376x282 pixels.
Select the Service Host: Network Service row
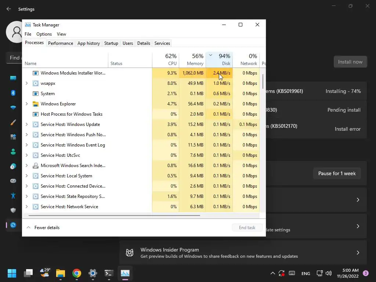pos(141,207)
